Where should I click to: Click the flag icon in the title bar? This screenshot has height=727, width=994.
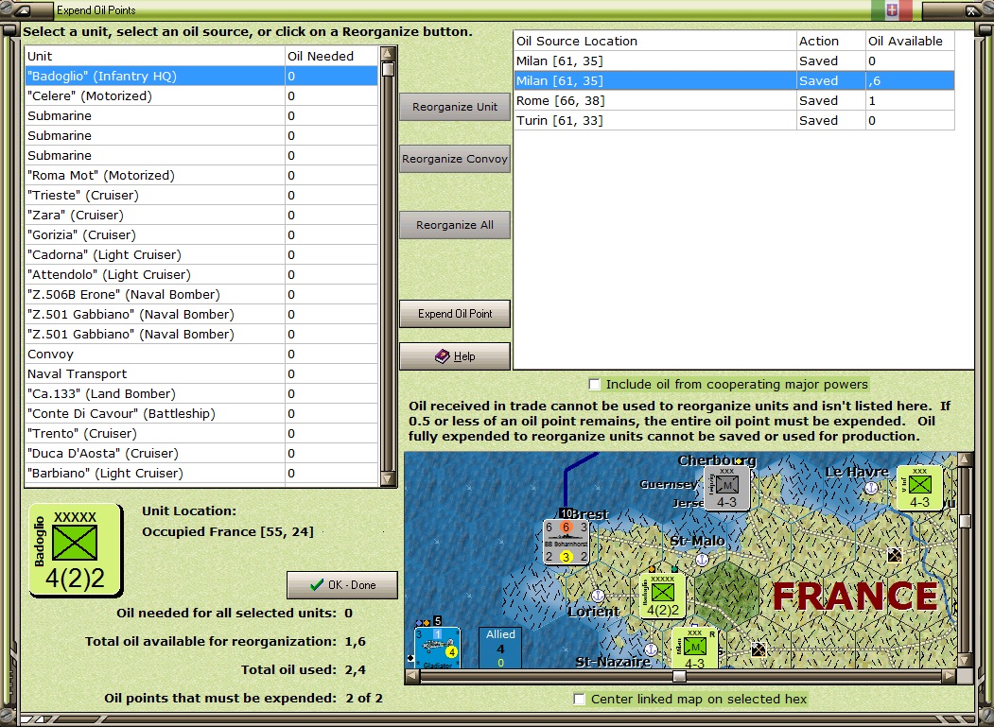[891, 10]
